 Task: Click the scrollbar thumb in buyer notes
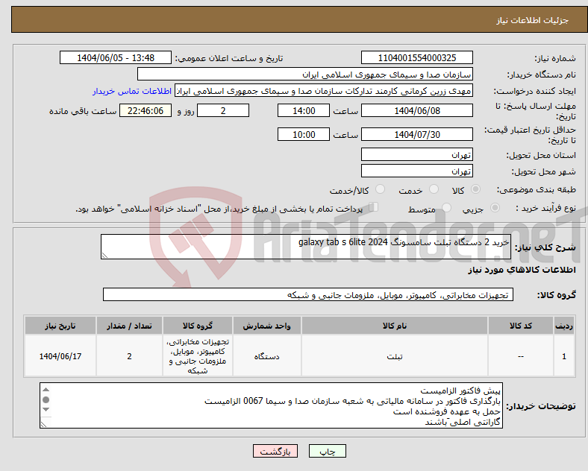[x=46, y=400]
